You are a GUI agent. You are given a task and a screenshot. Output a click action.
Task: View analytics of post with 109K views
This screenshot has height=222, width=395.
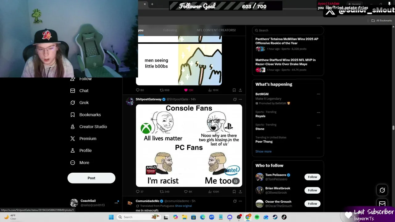pyautogui.click(x=214, y=192)
